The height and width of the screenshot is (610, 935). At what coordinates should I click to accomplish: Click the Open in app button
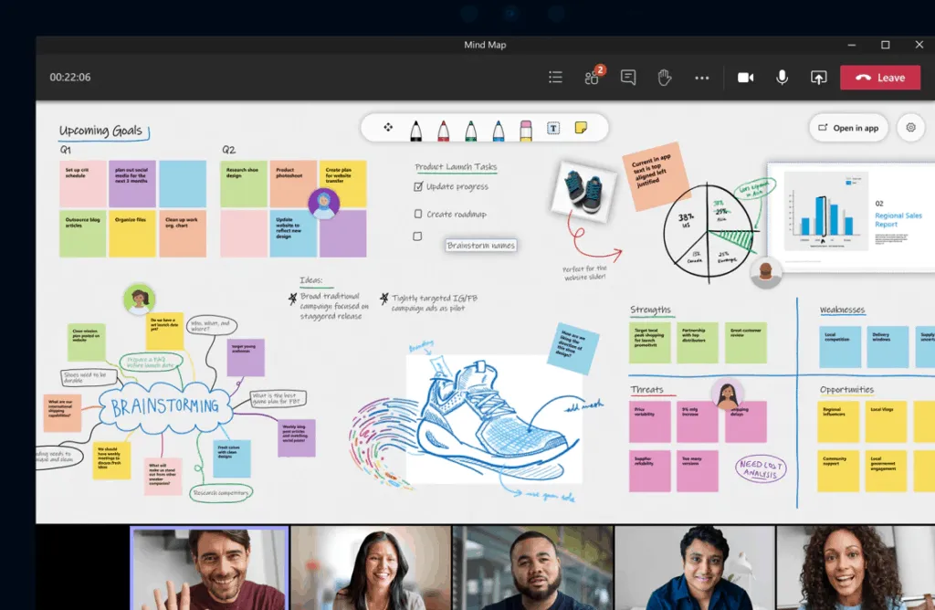pos(848,128)
